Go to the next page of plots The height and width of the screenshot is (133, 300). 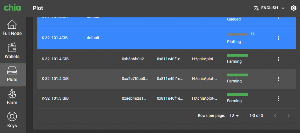point(289,116)
